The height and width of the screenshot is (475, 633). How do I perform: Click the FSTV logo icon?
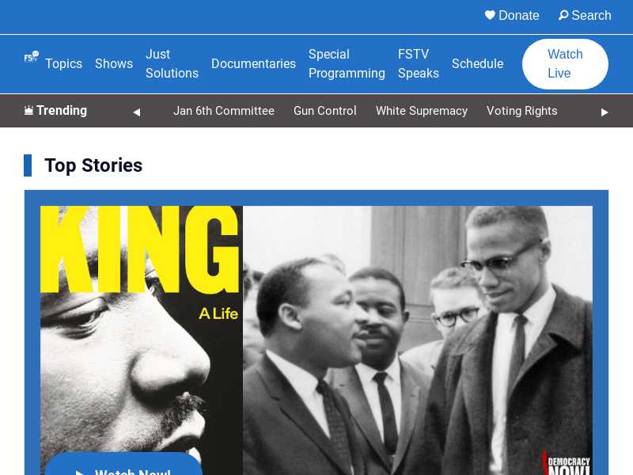point(31,56)
